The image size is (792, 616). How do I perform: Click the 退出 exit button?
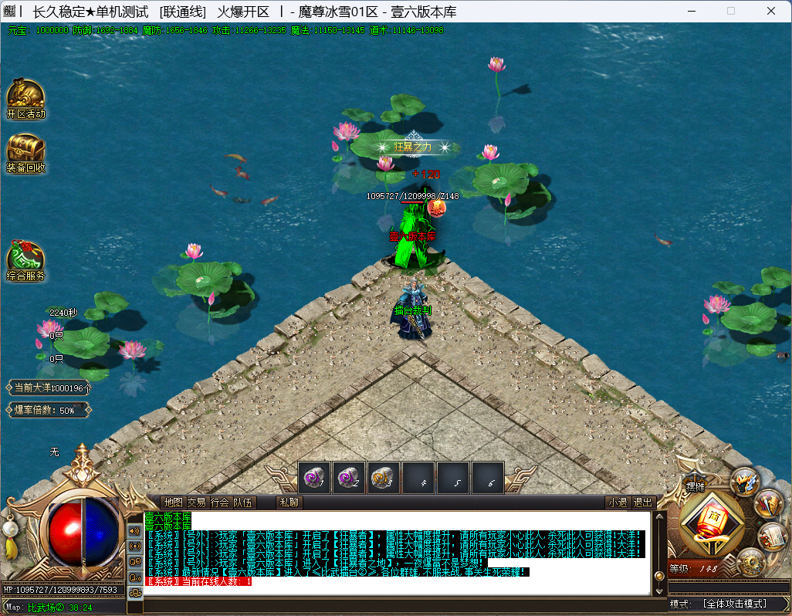[x=642, y=503]
